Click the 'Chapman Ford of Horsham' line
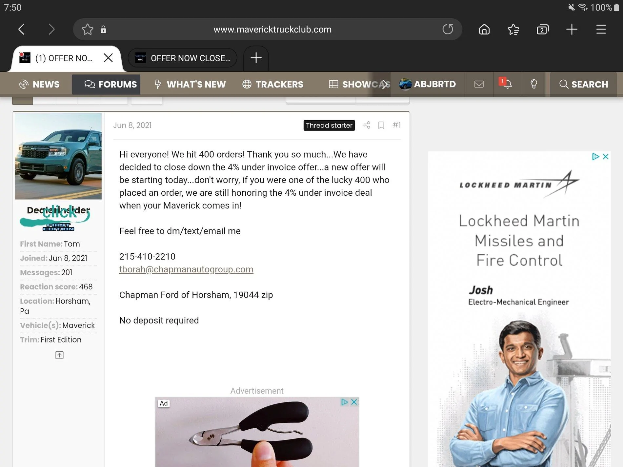 point(196,295)
